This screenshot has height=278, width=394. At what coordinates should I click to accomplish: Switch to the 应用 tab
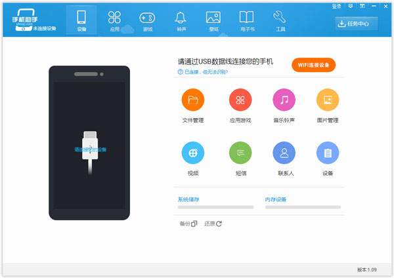tap(114, 20)
